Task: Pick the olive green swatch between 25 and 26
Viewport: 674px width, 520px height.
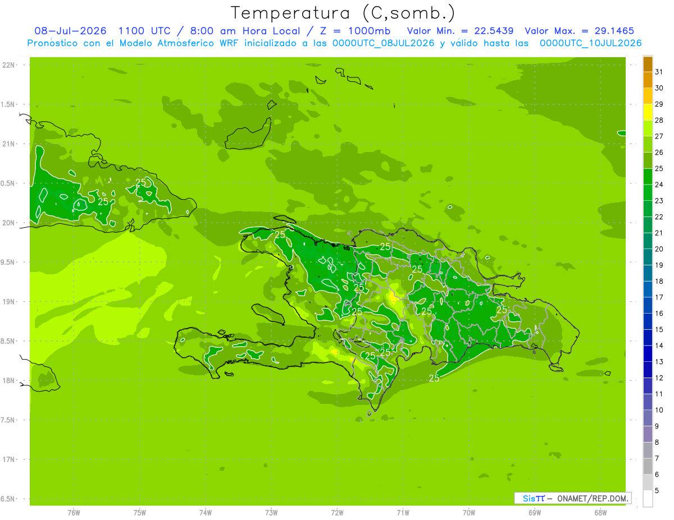Action: [x=648, y=160]
